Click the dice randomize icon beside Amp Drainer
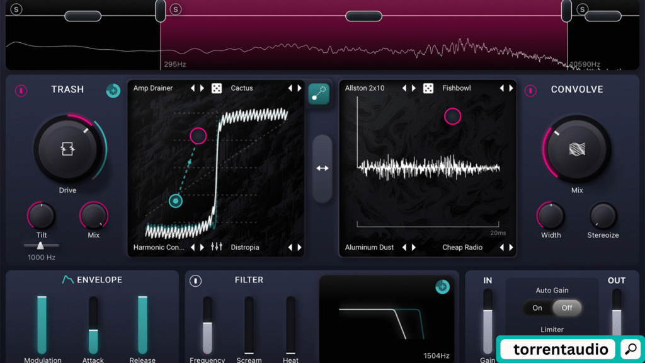The height and width of the screenshot is (363, 645). (x=216, y=88)
